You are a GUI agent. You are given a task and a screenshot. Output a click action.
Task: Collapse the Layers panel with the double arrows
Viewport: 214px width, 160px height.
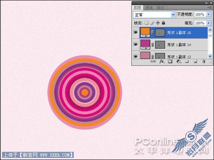coord(206,3)
